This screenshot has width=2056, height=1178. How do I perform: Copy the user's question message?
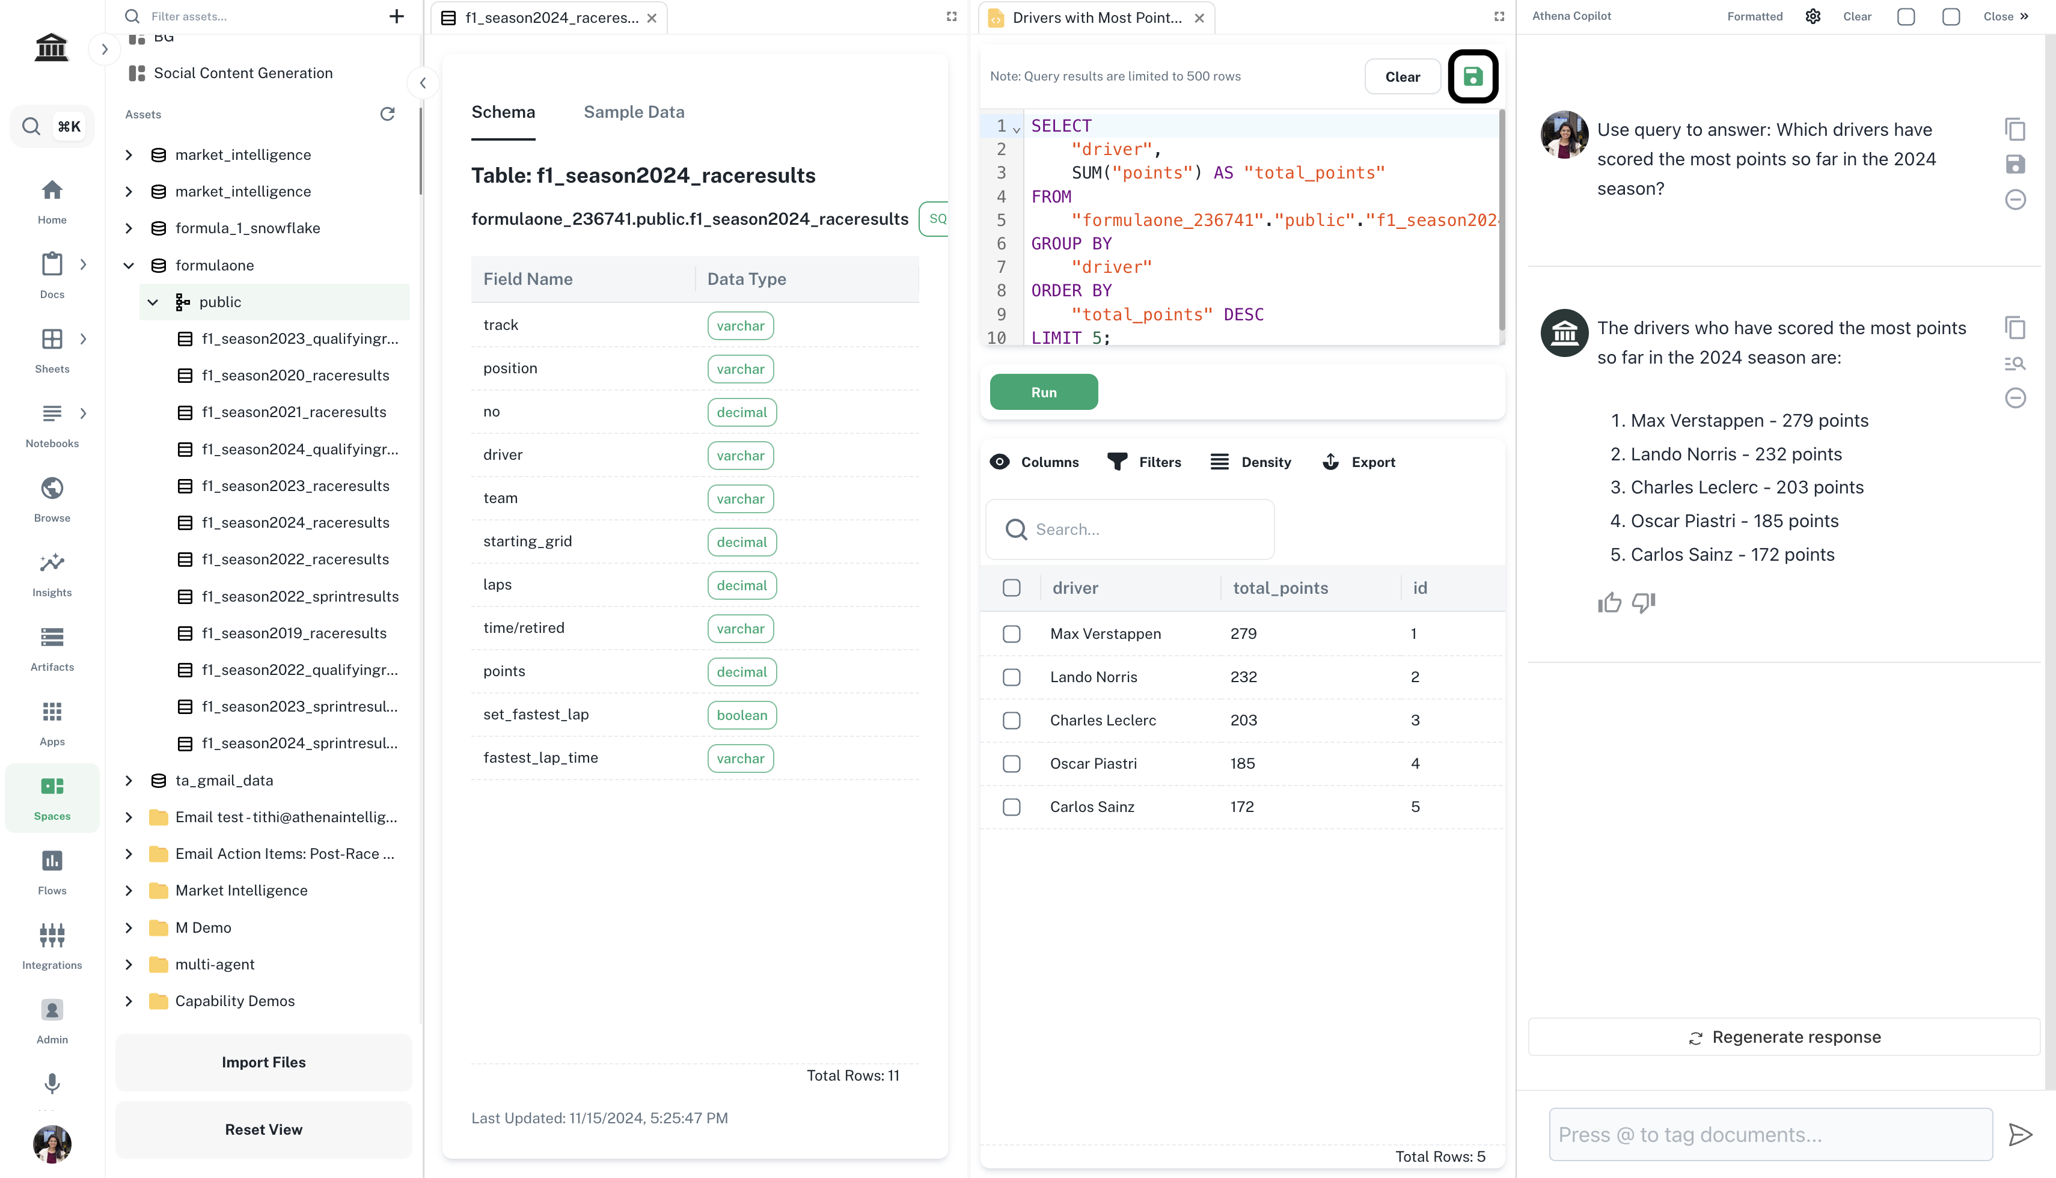point(2015,129)
